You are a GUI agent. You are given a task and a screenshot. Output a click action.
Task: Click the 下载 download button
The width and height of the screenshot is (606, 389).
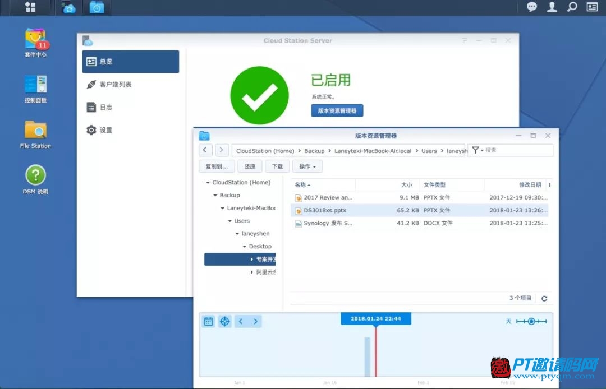277,166
